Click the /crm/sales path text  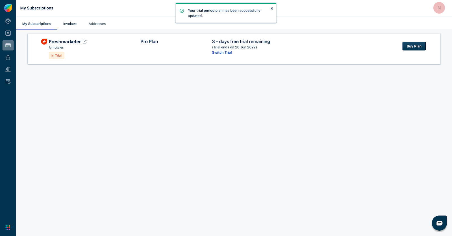[x=56, y=47]
